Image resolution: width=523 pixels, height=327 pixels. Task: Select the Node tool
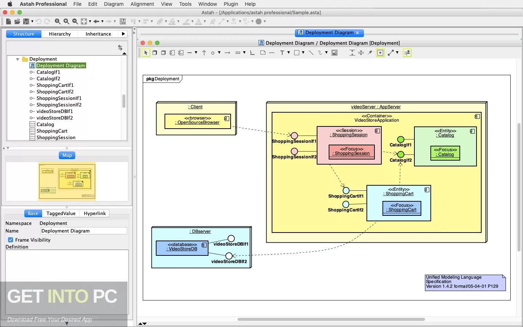point(155,53)
